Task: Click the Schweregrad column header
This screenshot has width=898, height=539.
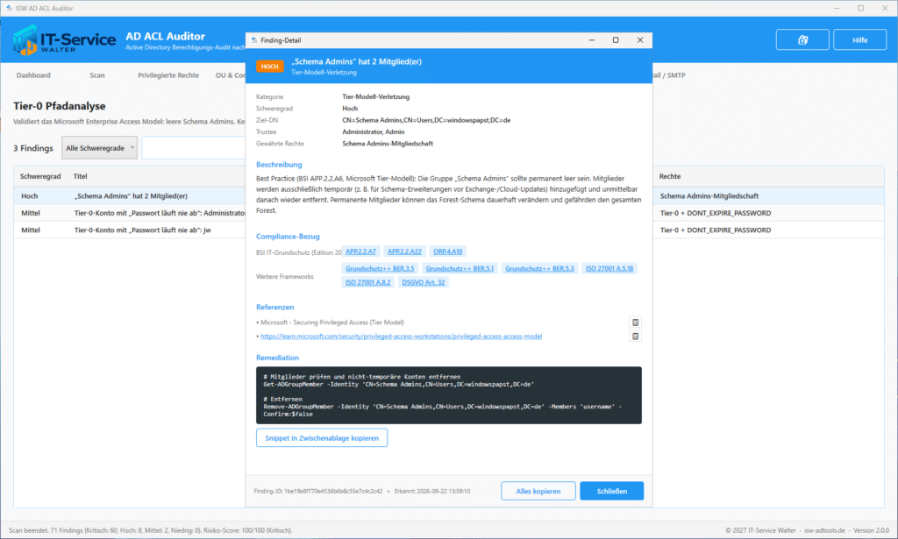Action: click(40, 176)
